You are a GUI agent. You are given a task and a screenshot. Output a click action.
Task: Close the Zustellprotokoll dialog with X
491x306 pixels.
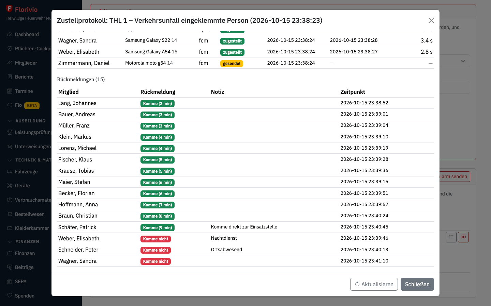point(431,20)
